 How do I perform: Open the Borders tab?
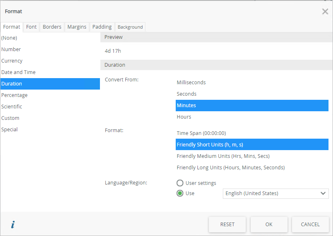tap(52, 27)
